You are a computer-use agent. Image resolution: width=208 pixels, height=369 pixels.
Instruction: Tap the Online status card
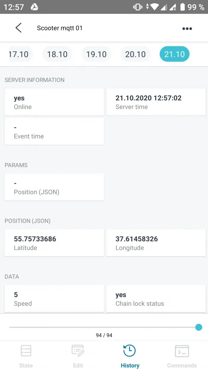tap(54, 102)
